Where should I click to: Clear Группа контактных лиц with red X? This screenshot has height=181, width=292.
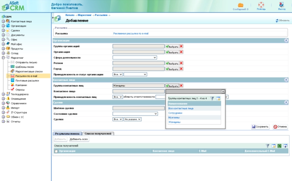tap(181, 86)
